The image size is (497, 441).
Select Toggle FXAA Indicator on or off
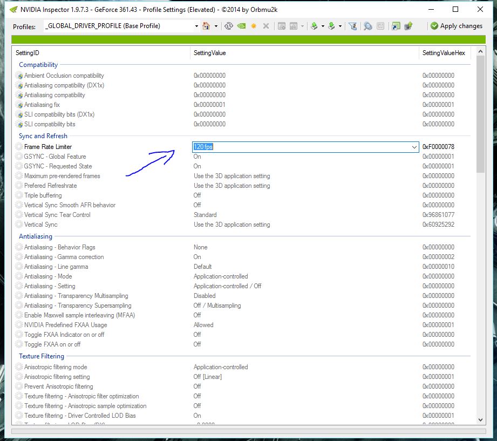[x=64, y=335]
